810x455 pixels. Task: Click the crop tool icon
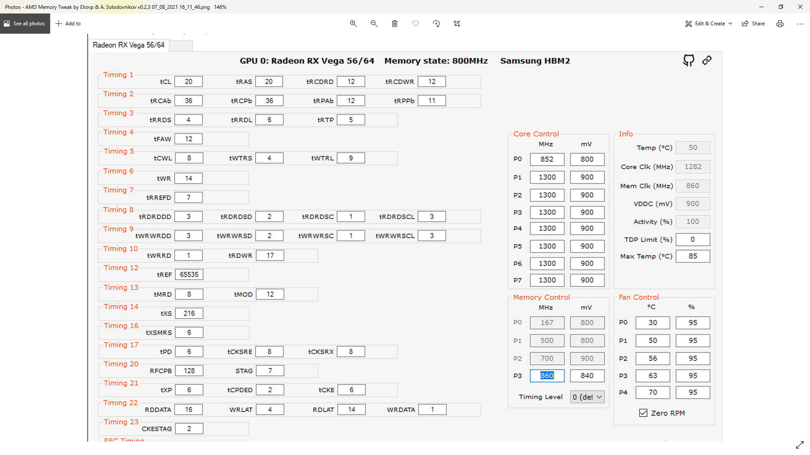(x=457, y=24)
